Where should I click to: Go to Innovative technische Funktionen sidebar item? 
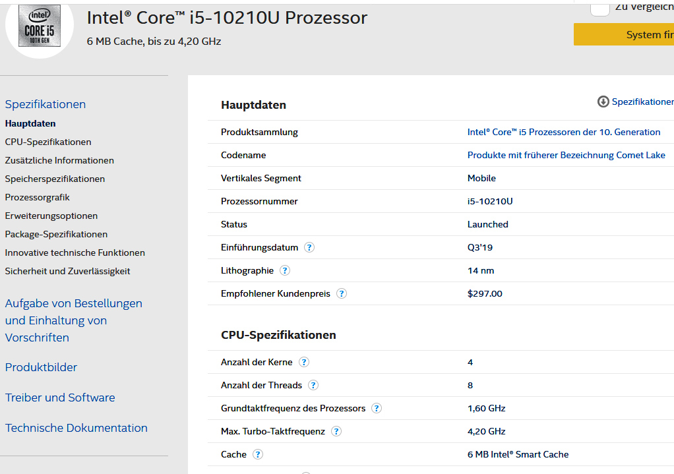coord(75,253)
